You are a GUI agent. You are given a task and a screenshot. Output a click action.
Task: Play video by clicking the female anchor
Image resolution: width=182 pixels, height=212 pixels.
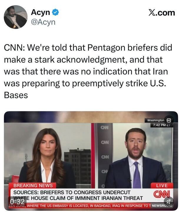pos(47,158)
